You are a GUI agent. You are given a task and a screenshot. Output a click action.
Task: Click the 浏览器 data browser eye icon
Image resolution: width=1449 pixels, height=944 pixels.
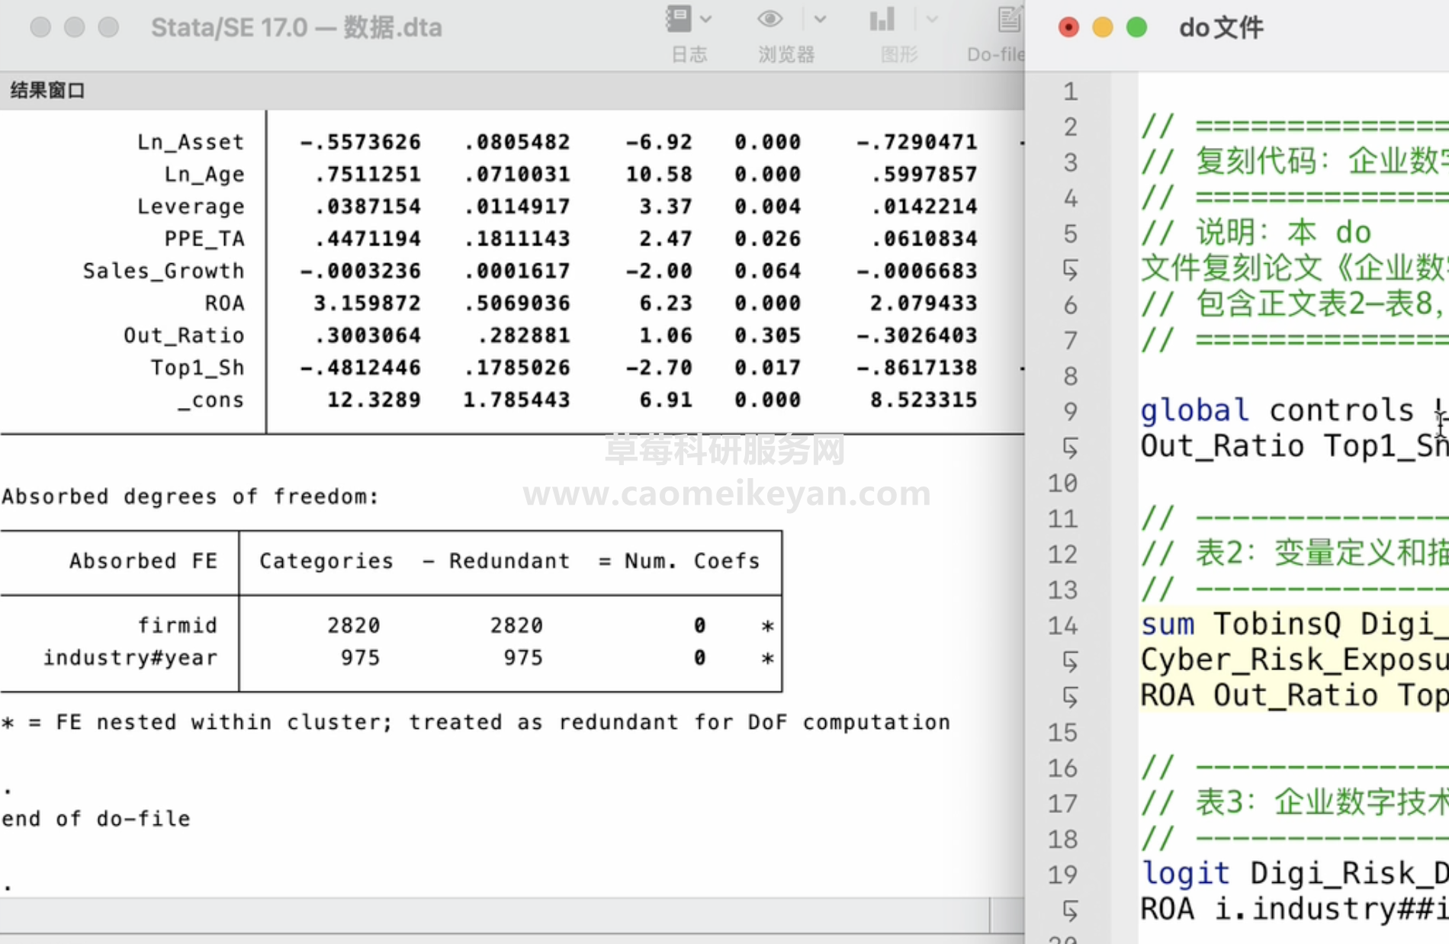point(769,19)
